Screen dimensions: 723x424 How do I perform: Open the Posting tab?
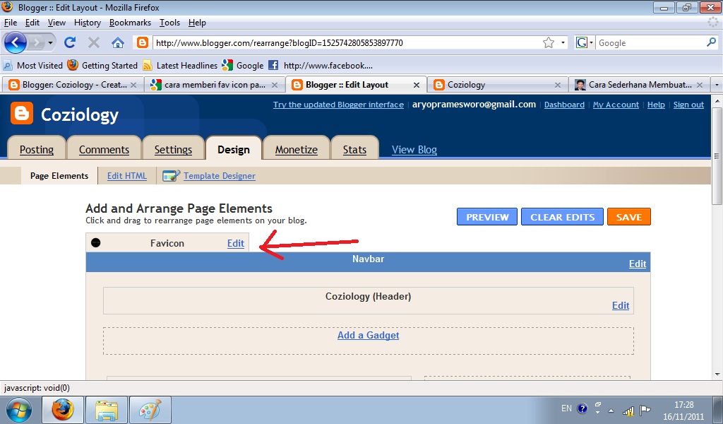coord(37,150)
